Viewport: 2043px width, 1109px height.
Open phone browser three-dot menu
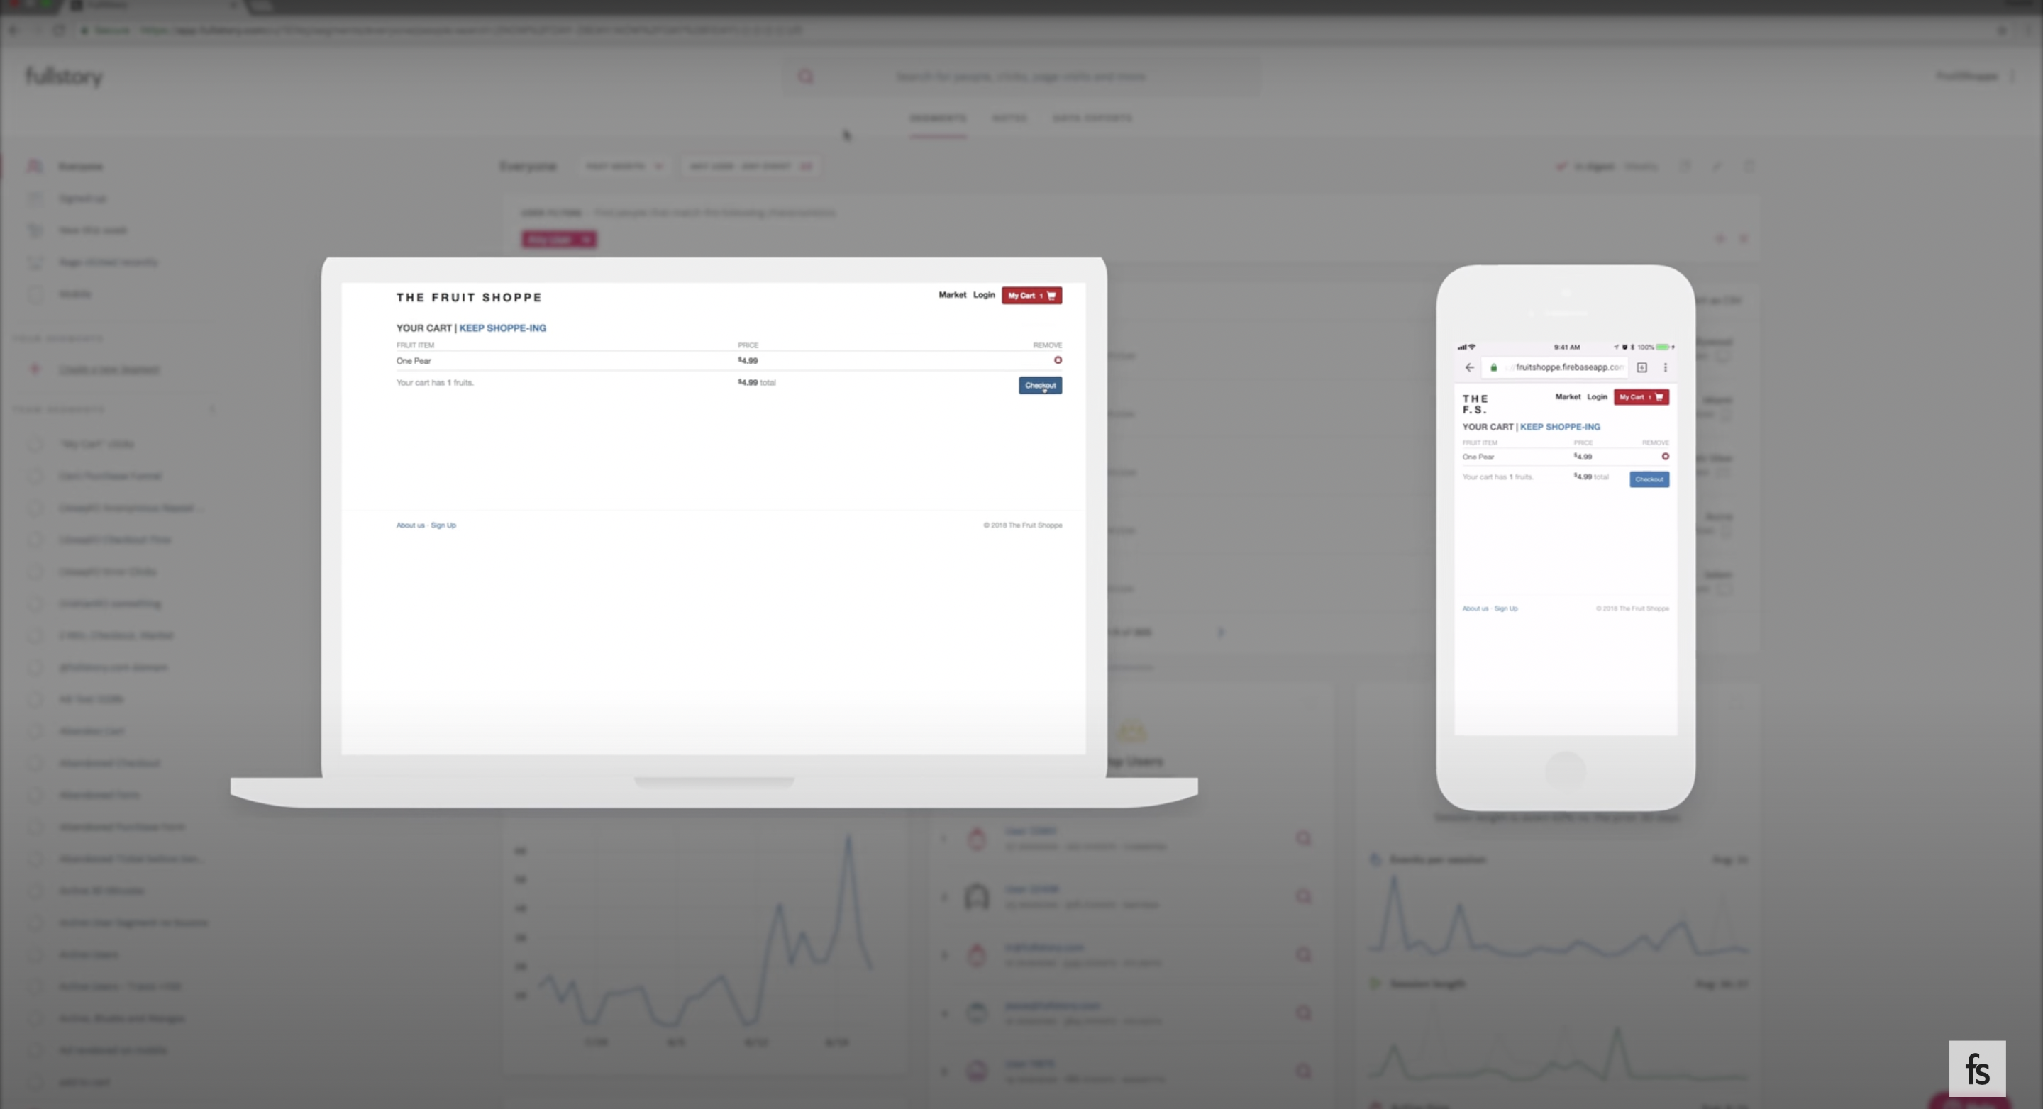coord(1665,367)
